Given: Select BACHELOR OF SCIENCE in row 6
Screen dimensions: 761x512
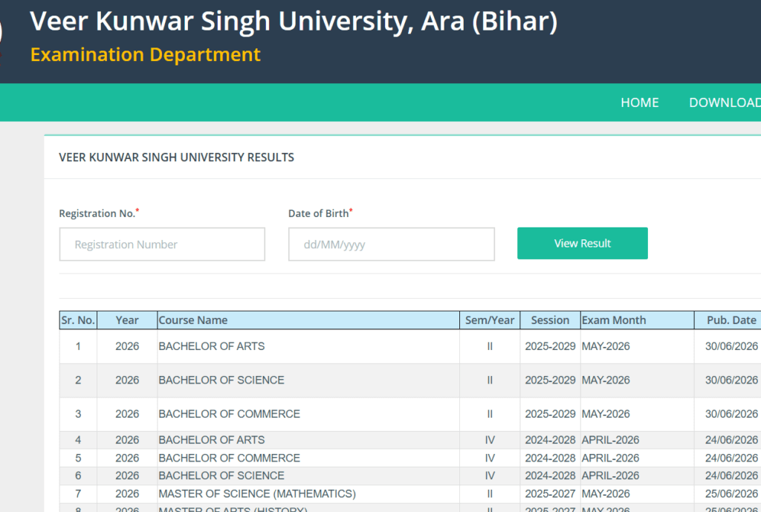Looking at the screenshot, I should tap(221, 476).
